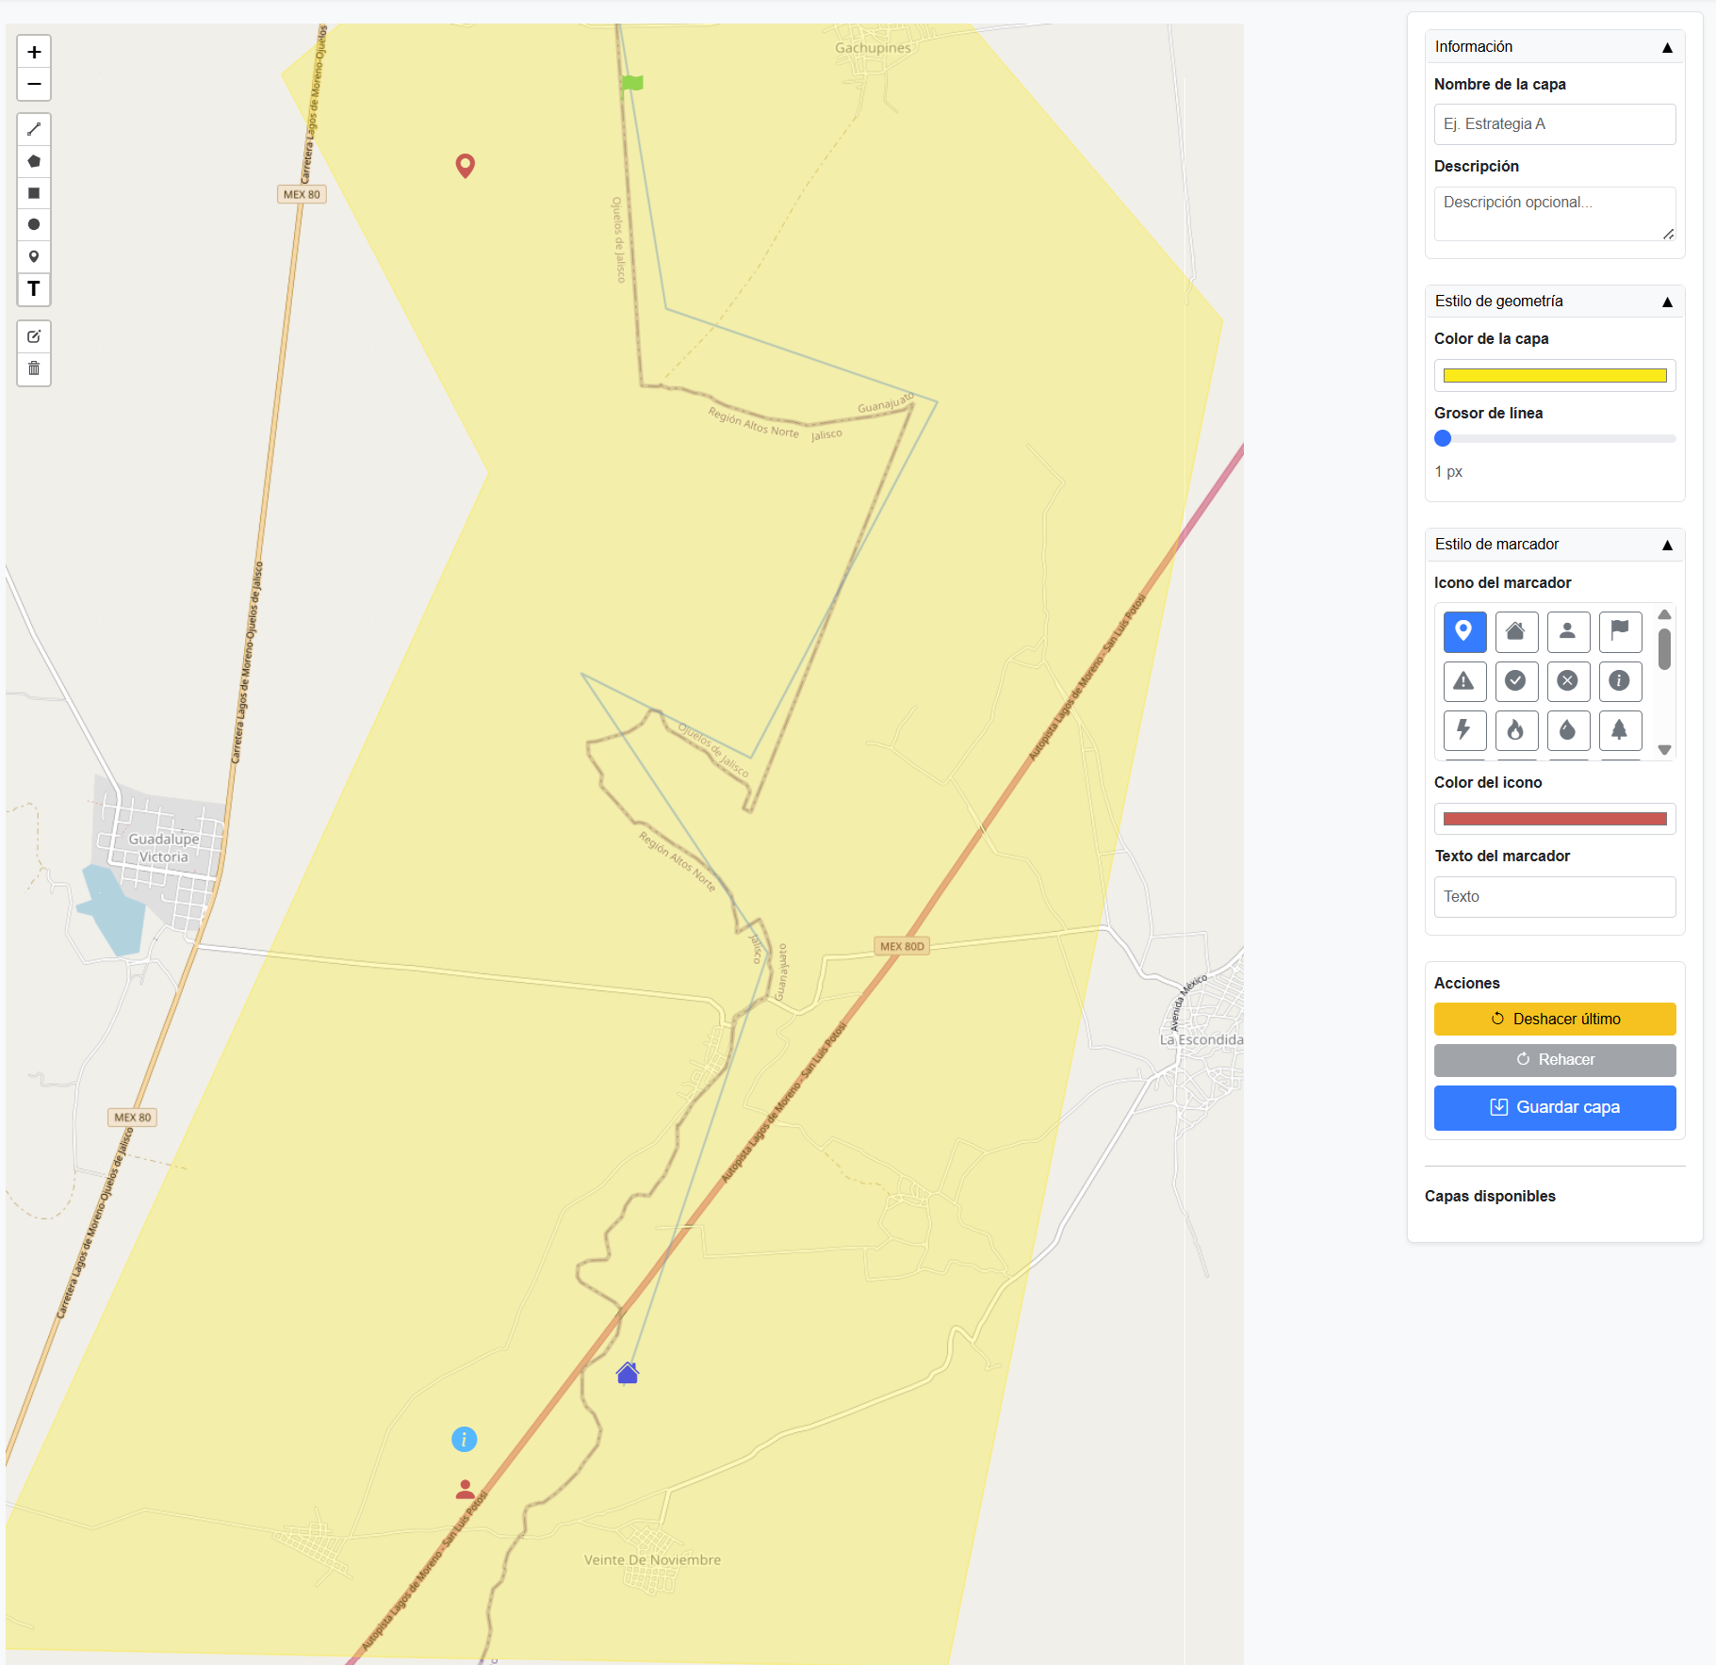Zoom in using the map plus control
This screenshot has height=1665, width=1716.
pyautogui.click(x=34, y=52)
